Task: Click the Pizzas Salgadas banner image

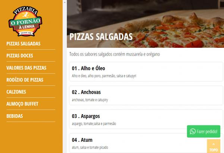Action: 146,24
